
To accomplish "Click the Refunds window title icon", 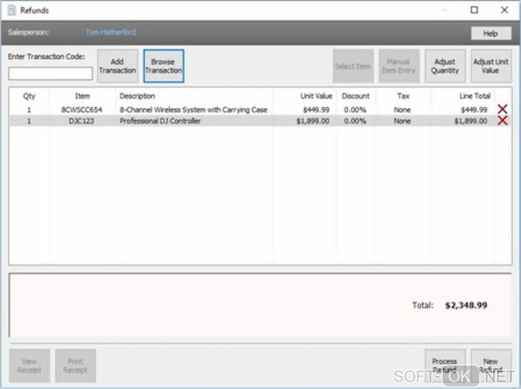I will tap(12, 10).
